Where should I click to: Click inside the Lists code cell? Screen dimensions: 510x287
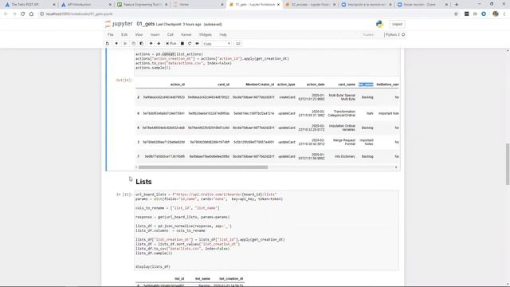pos(266,230)
